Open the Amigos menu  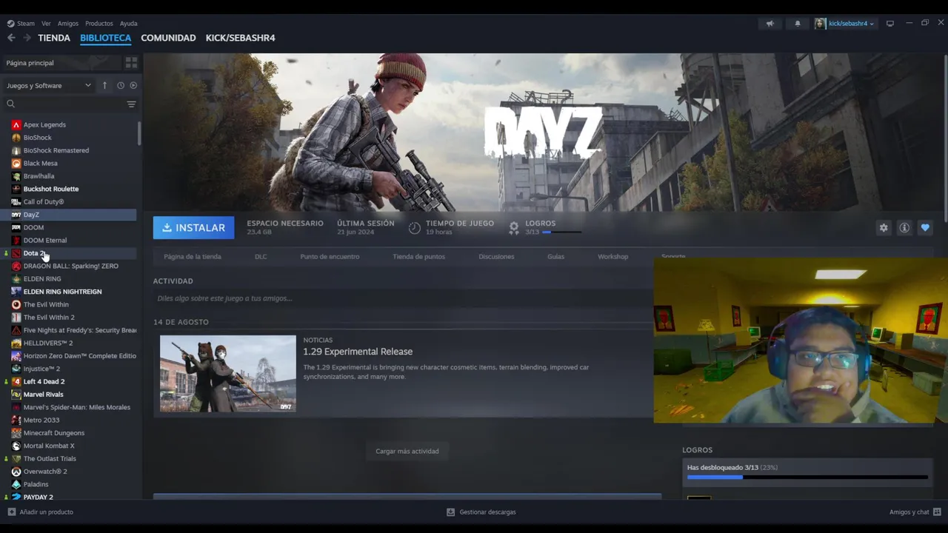pyautogui.click(x=68, y=24)
